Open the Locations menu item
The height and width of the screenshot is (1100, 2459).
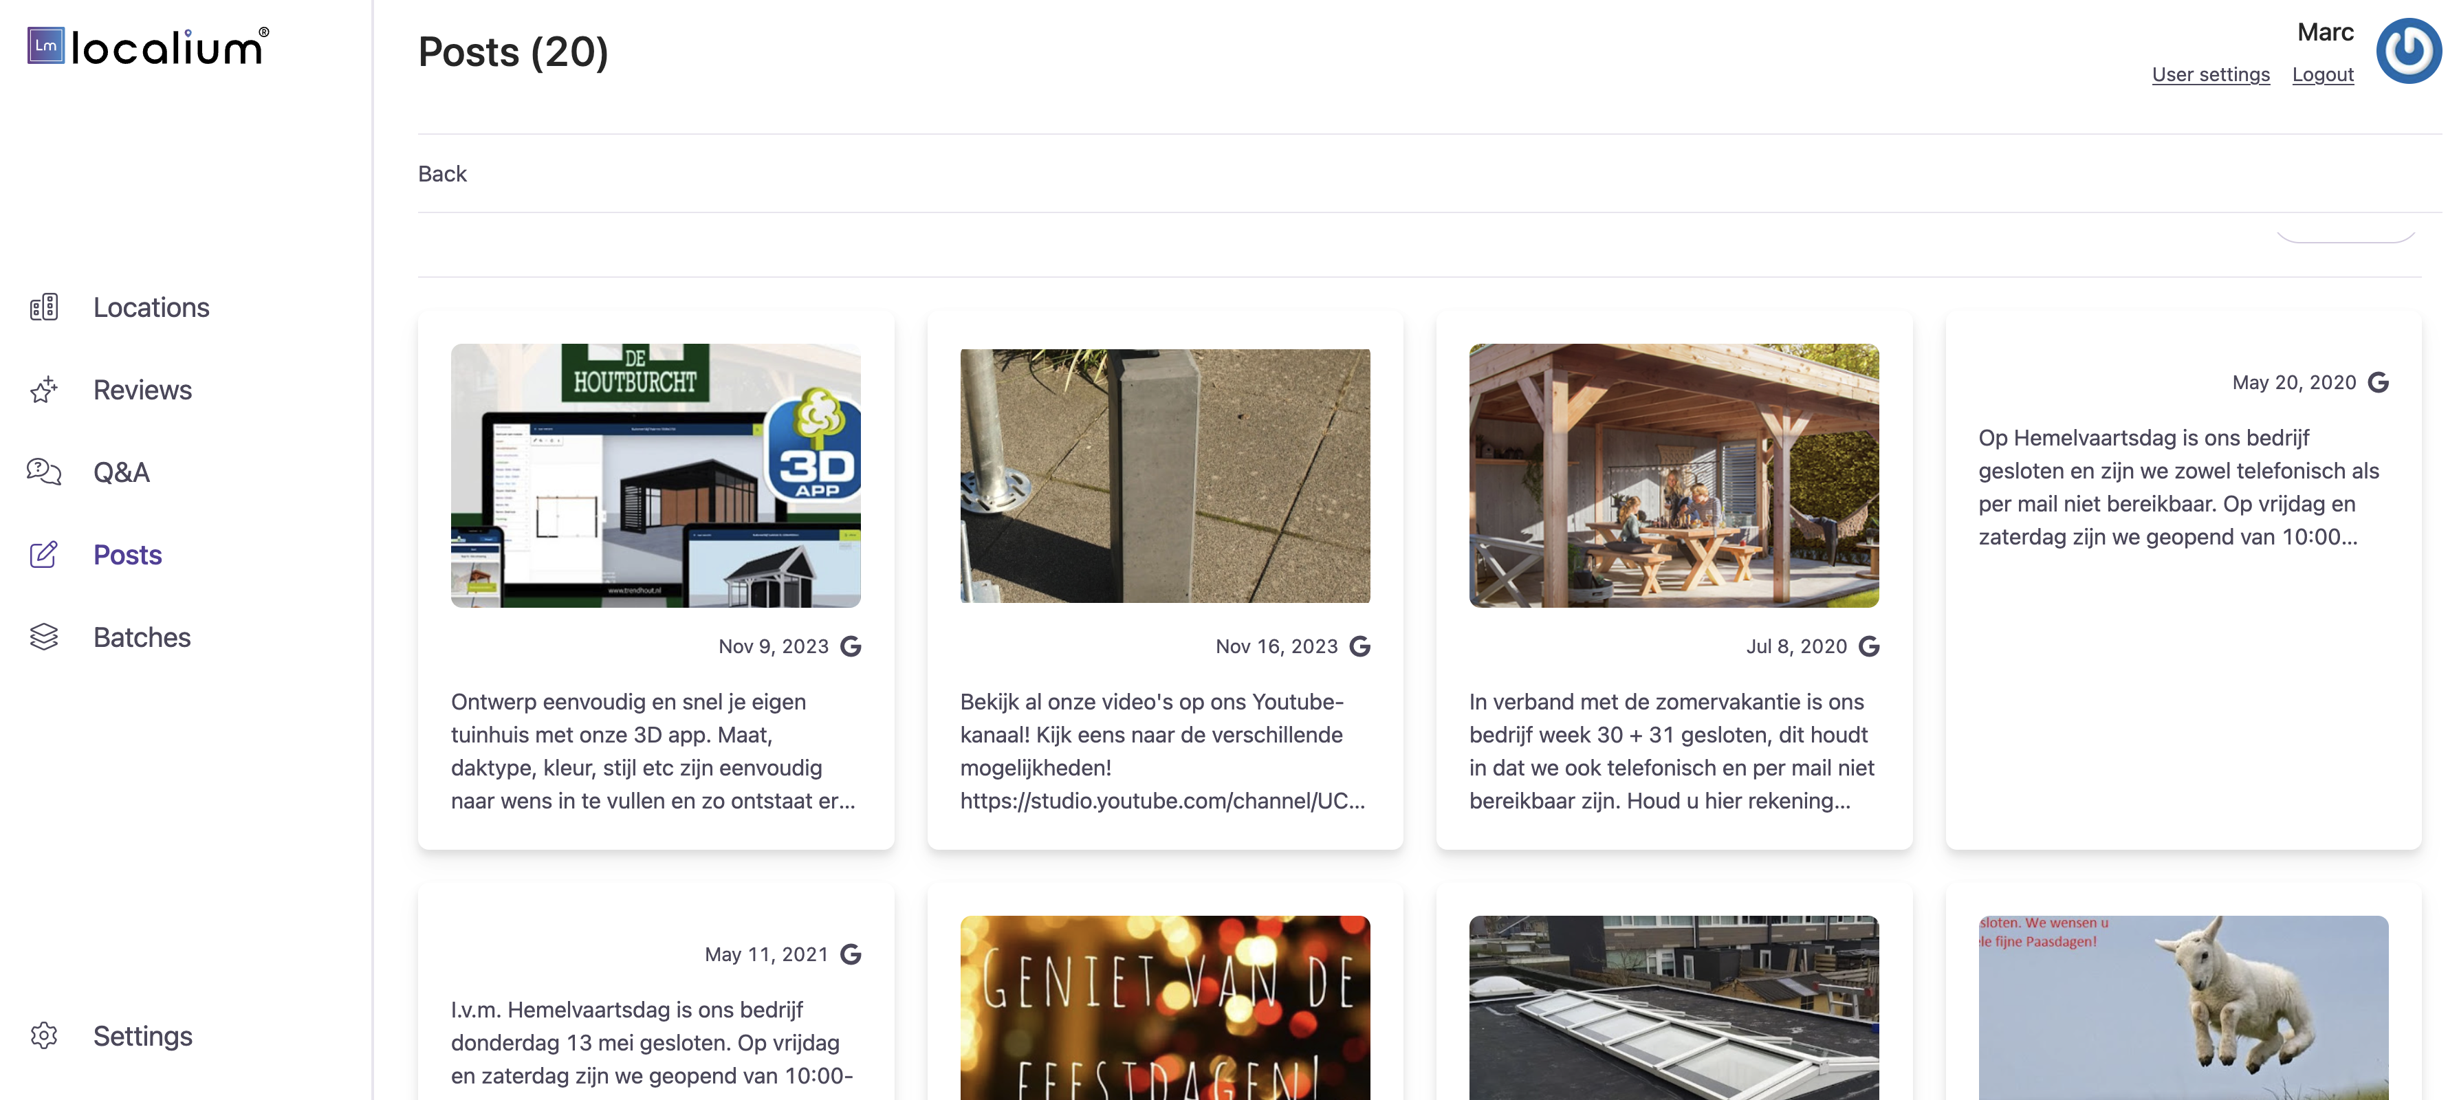151,307
